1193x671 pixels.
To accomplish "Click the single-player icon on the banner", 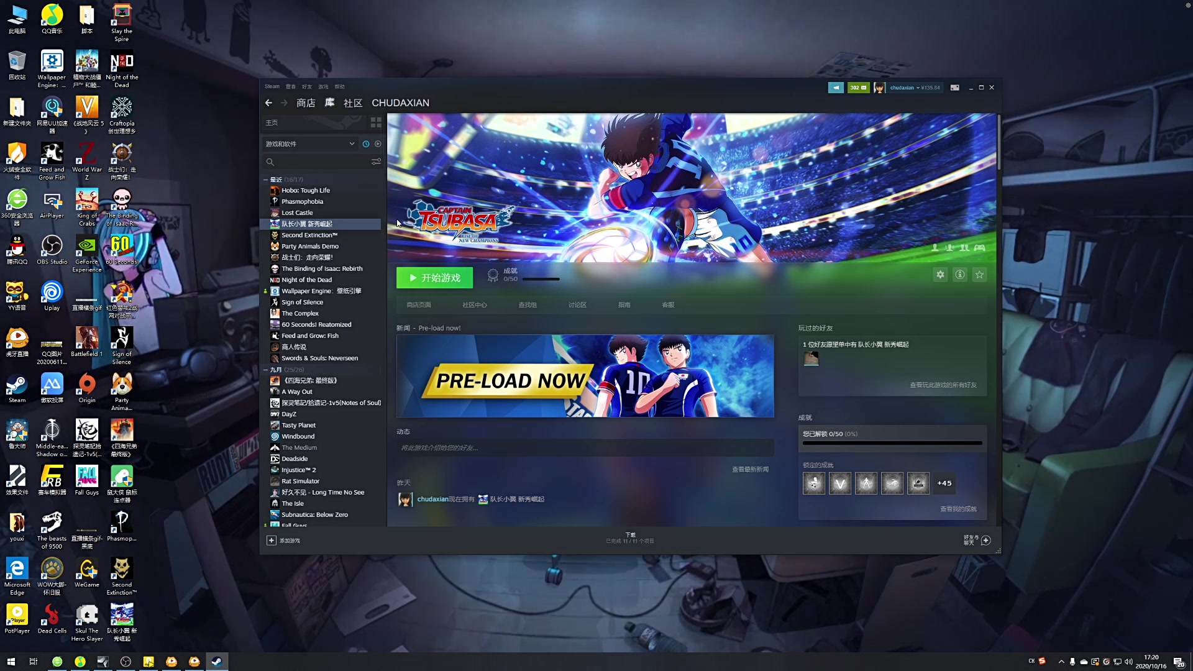I will click(935, 248).
